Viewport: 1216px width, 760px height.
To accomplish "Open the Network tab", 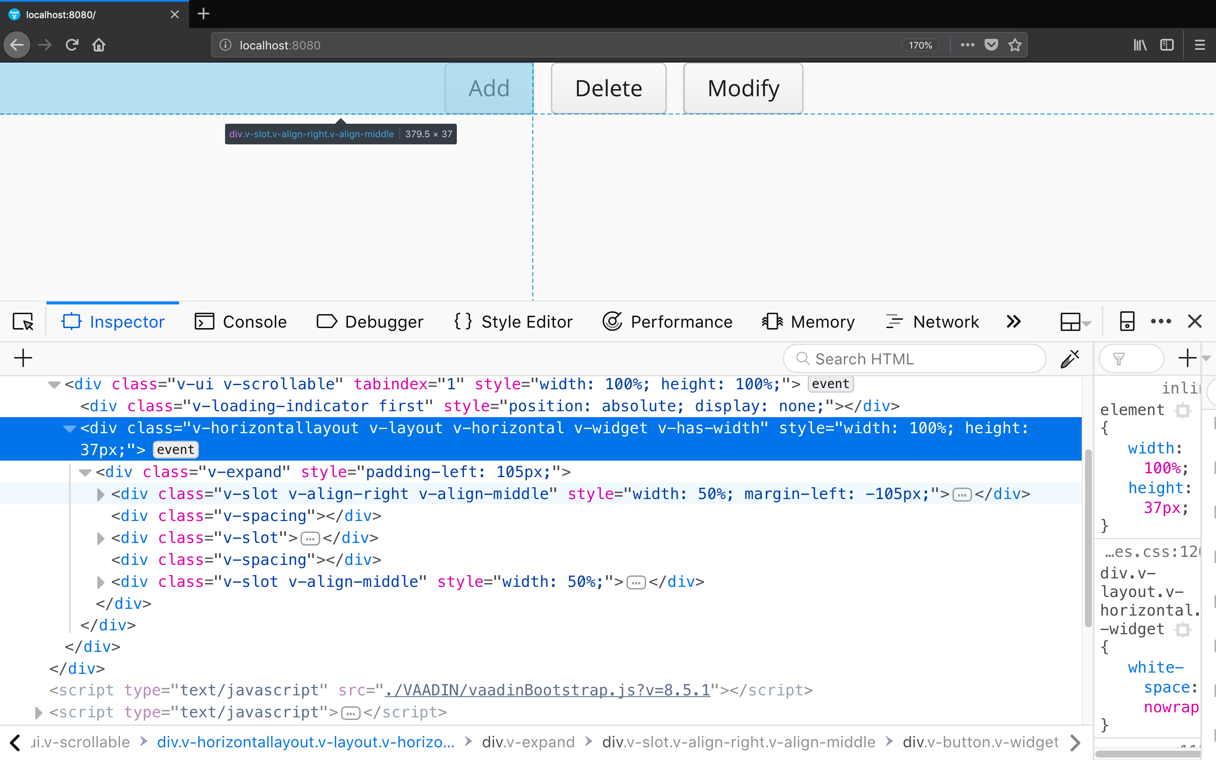I will click(932, 322).
